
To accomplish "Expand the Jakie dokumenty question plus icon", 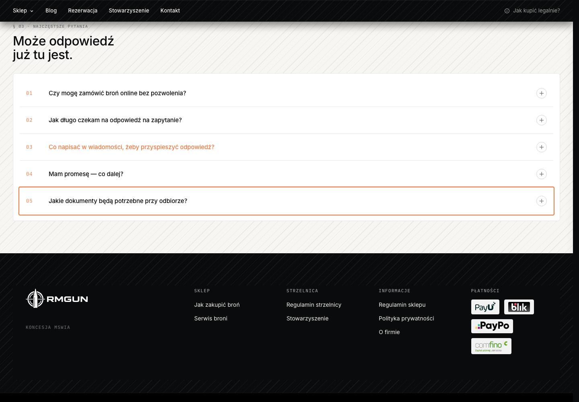I will [542, 201].
